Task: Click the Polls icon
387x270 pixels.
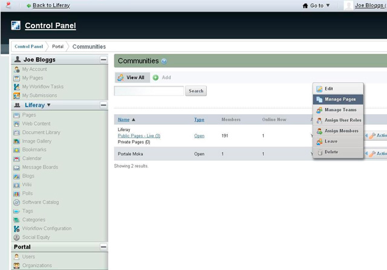Action: (x=16, y=193)
